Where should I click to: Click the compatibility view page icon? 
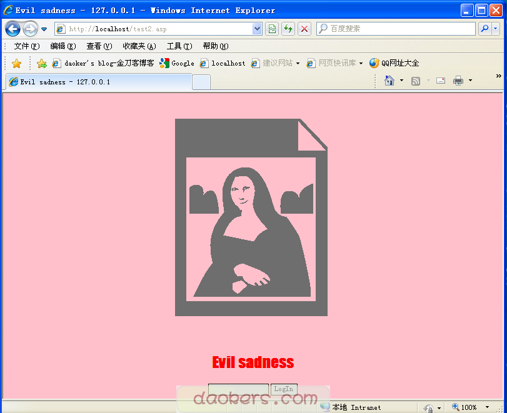point(272,29)
